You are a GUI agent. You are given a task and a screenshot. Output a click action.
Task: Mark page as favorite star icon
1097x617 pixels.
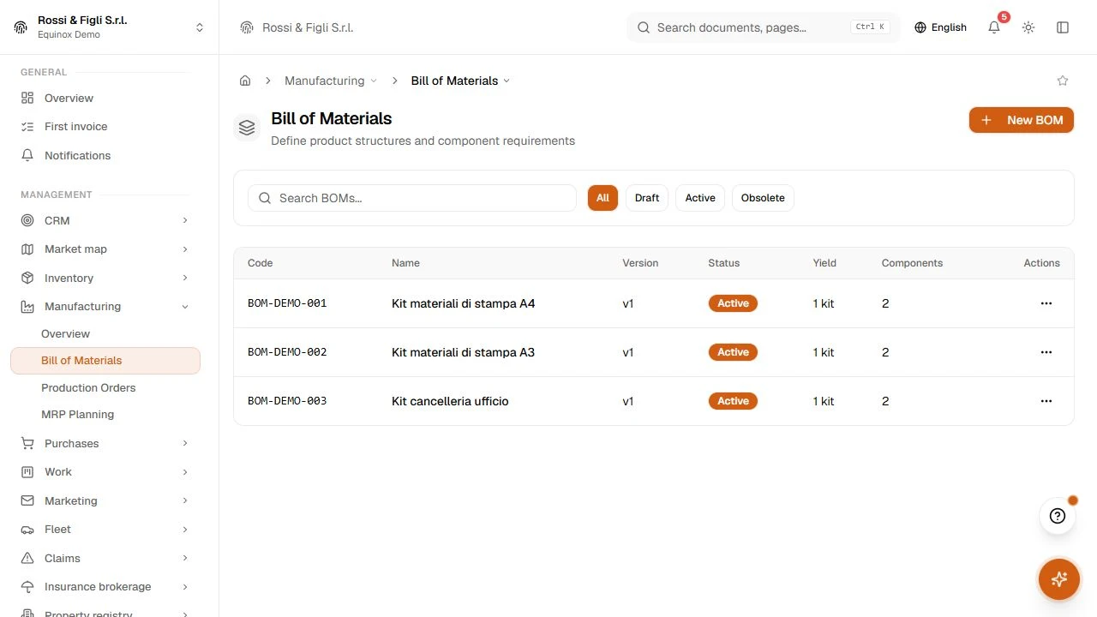tap(1063, 81)
